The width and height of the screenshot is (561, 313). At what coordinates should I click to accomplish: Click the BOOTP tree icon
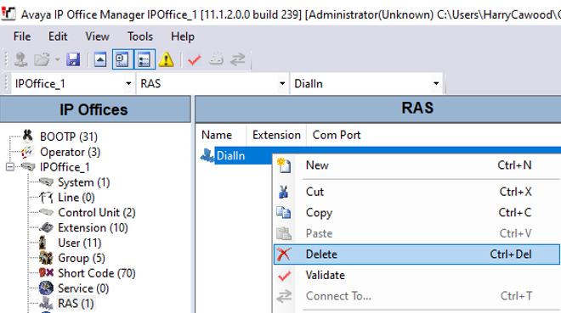pos(27,136)
